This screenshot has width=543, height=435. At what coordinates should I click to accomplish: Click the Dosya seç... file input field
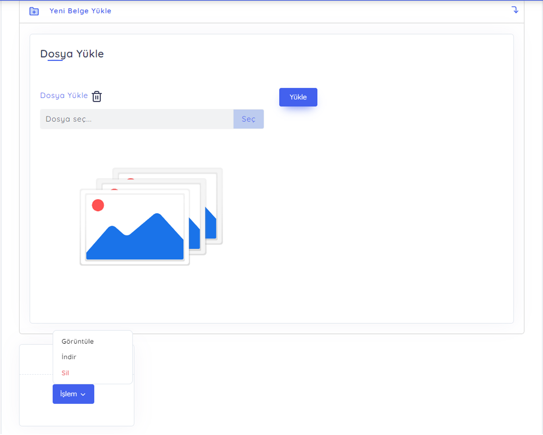point(137,119)
